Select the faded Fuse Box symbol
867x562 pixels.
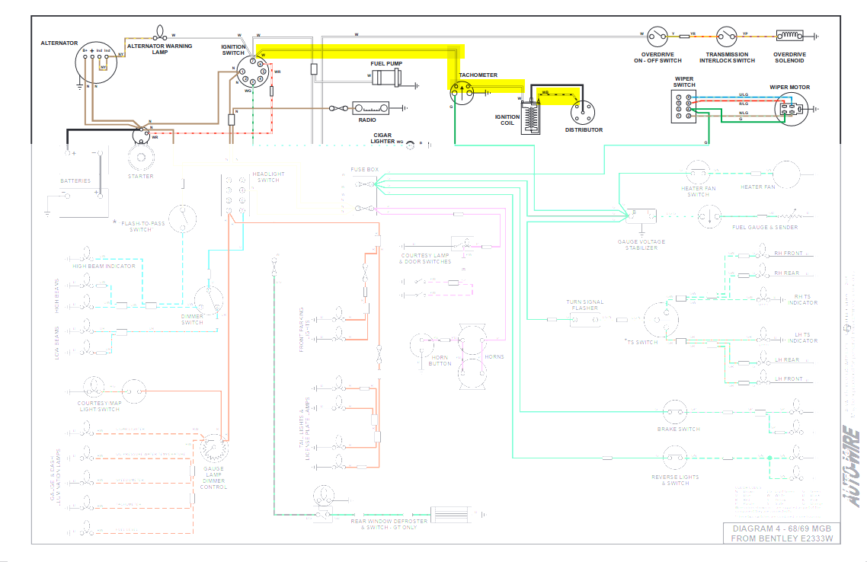(365, 196)
